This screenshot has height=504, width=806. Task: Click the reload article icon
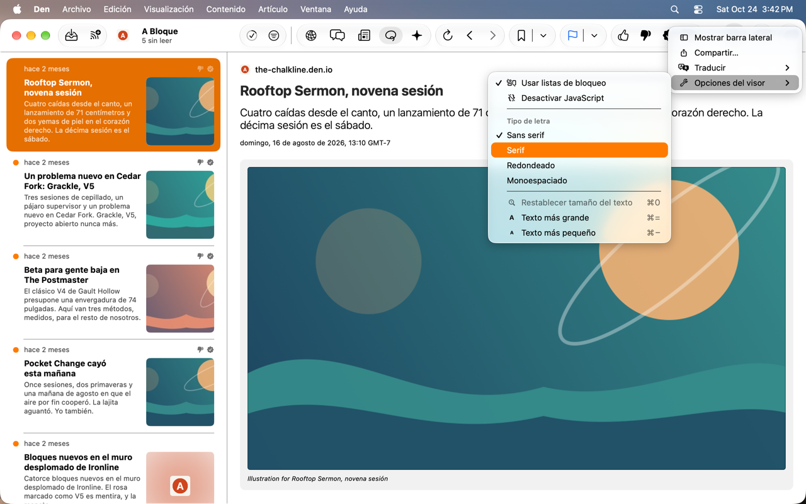pyautogui.click(x=448, y=36)
